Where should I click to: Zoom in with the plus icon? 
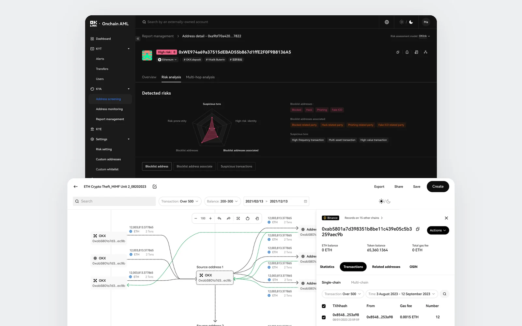click(210, 218)
